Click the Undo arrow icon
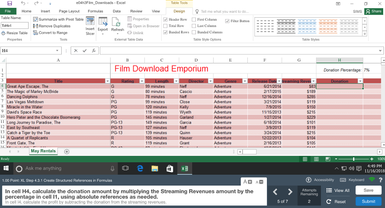The image size is (385, 208). pyautogui.click(x=23, y=3)
